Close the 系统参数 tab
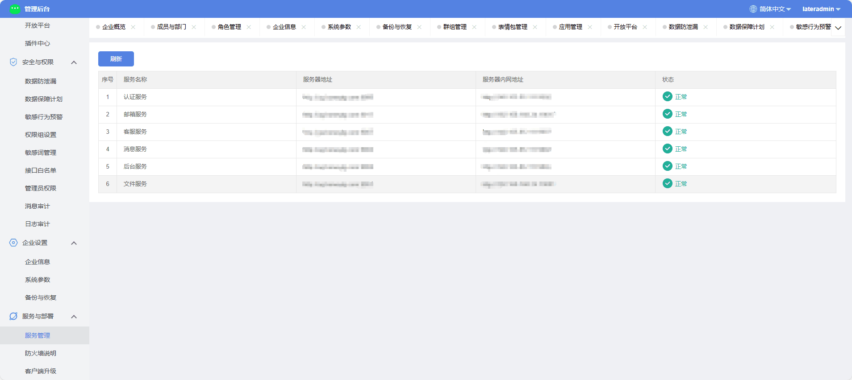Viewport: 852px width, 380px height. pyautogui.click(x=359, y=27)
